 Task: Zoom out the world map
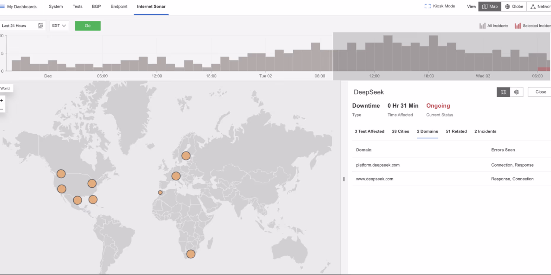2,109
